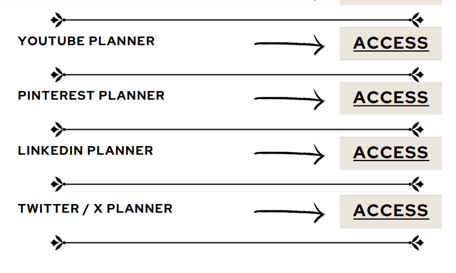Select the LINKEDIN PLANNER heading text
The height and width of the screenshot is (273, 456).
click(x=85, y=151)
